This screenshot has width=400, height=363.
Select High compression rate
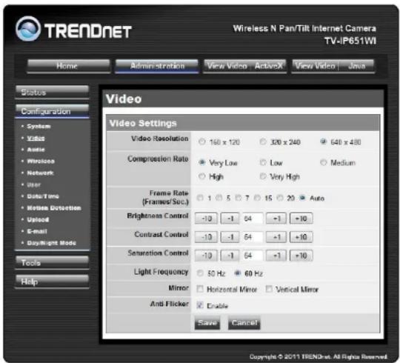[201, 176]
